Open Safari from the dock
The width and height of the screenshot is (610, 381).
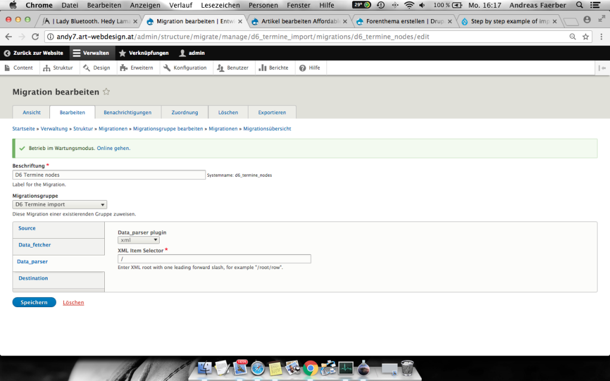point(257,368)
